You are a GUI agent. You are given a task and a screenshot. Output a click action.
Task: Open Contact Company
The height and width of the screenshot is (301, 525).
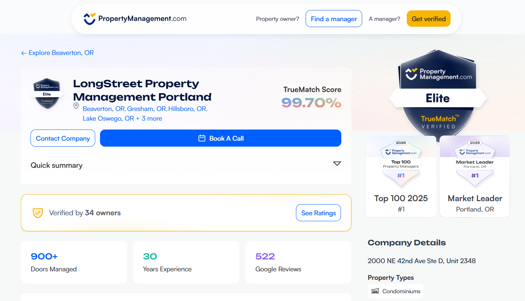(62, 138)
